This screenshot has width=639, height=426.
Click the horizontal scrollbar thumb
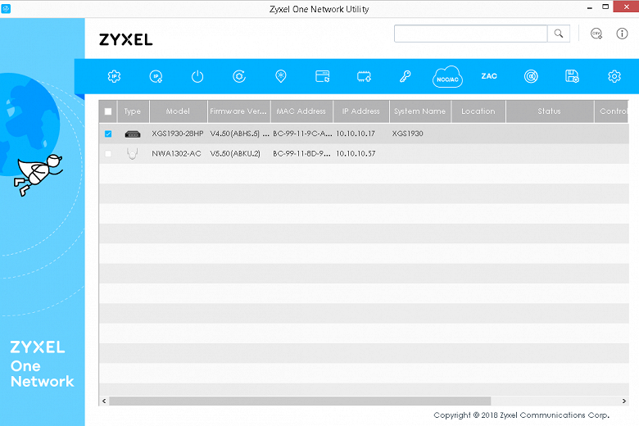coord(300,401)
